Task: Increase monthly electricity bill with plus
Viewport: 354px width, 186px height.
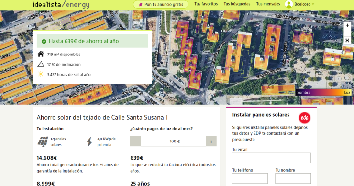Action: (211, 142)
